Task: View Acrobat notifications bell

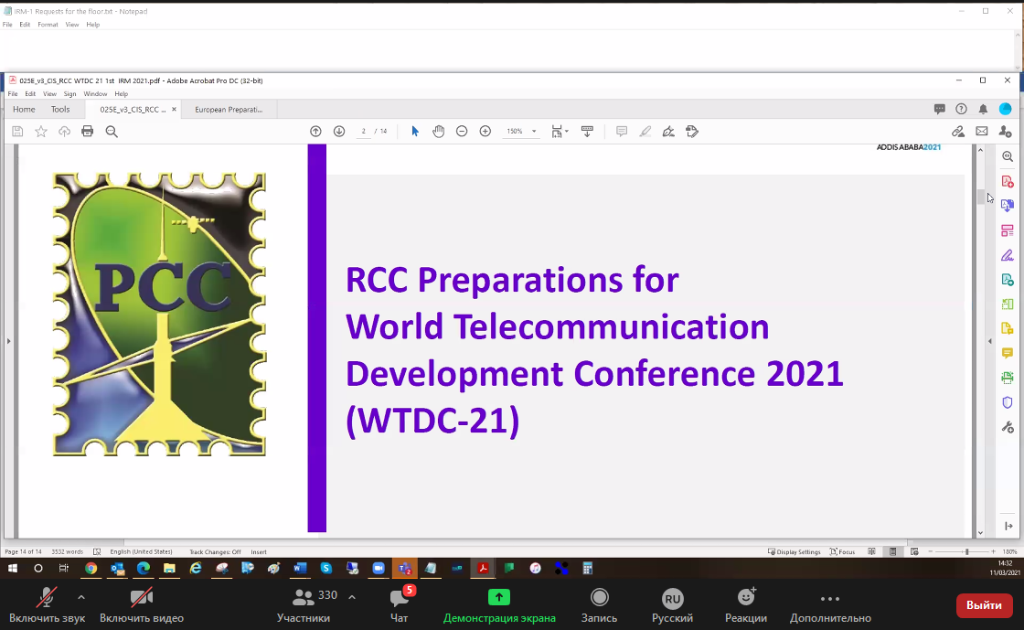Action: pos(983,109)
